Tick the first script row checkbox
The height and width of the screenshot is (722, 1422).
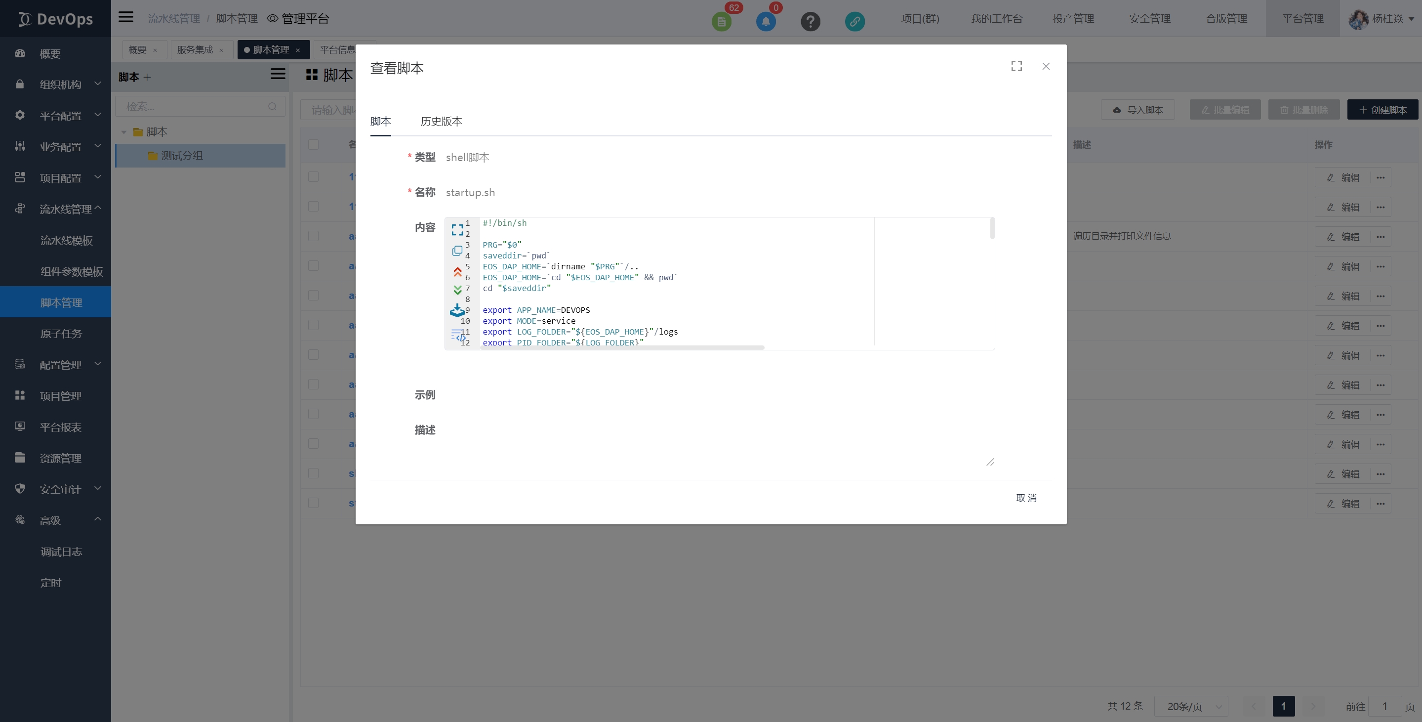tap(313, 177)
